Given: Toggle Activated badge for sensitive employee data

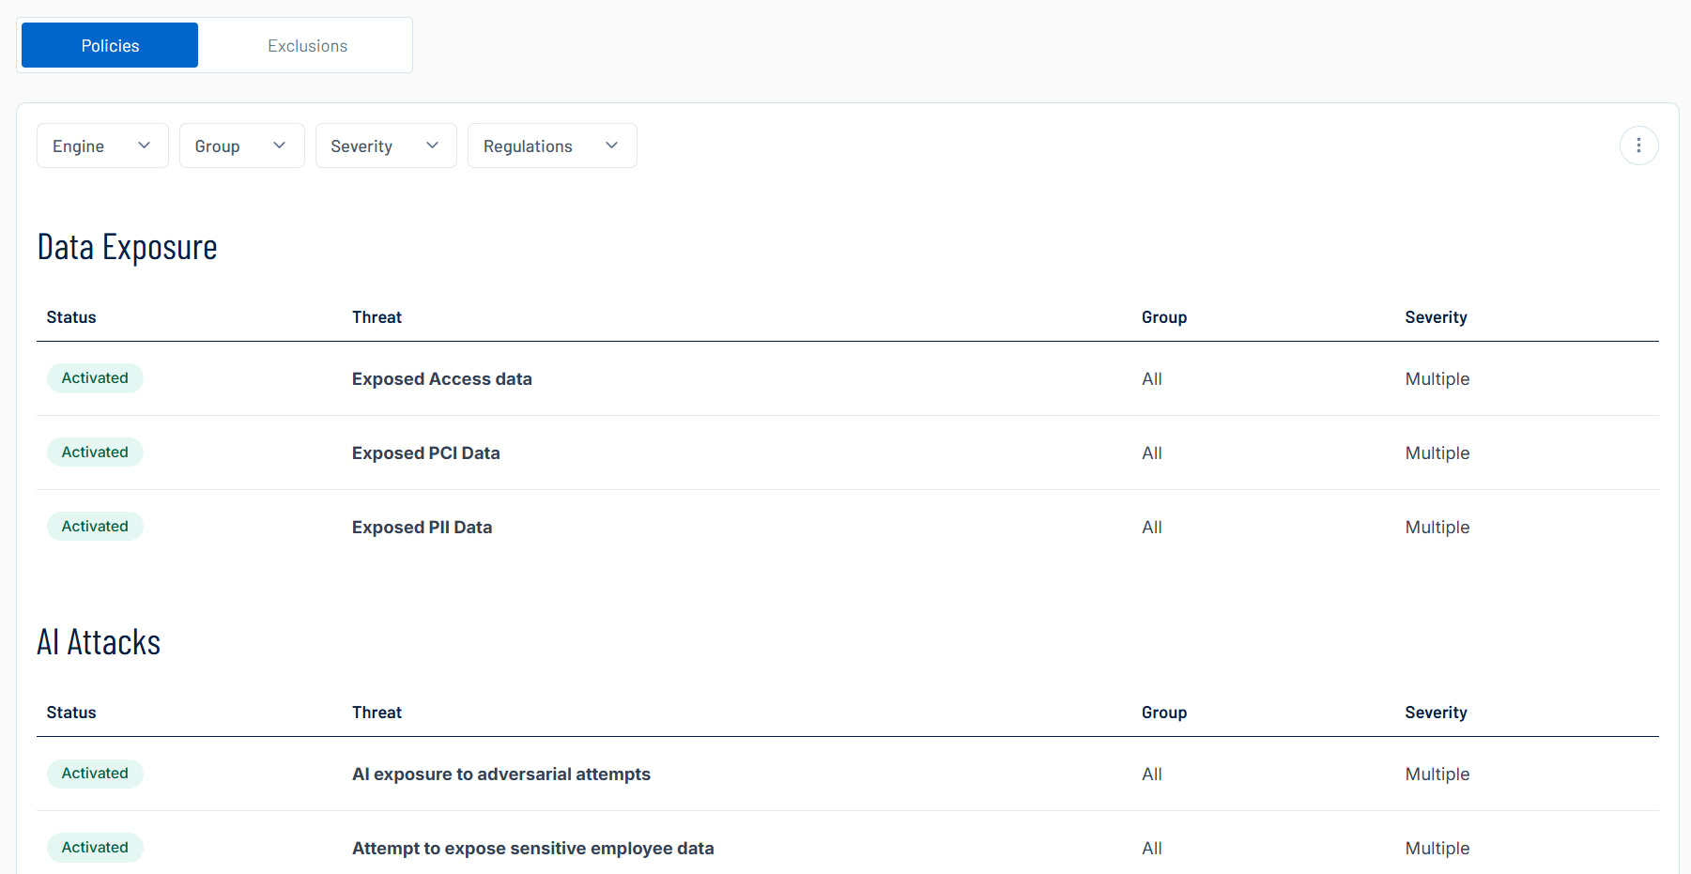Looking at the screenshot, I should 95,848.
